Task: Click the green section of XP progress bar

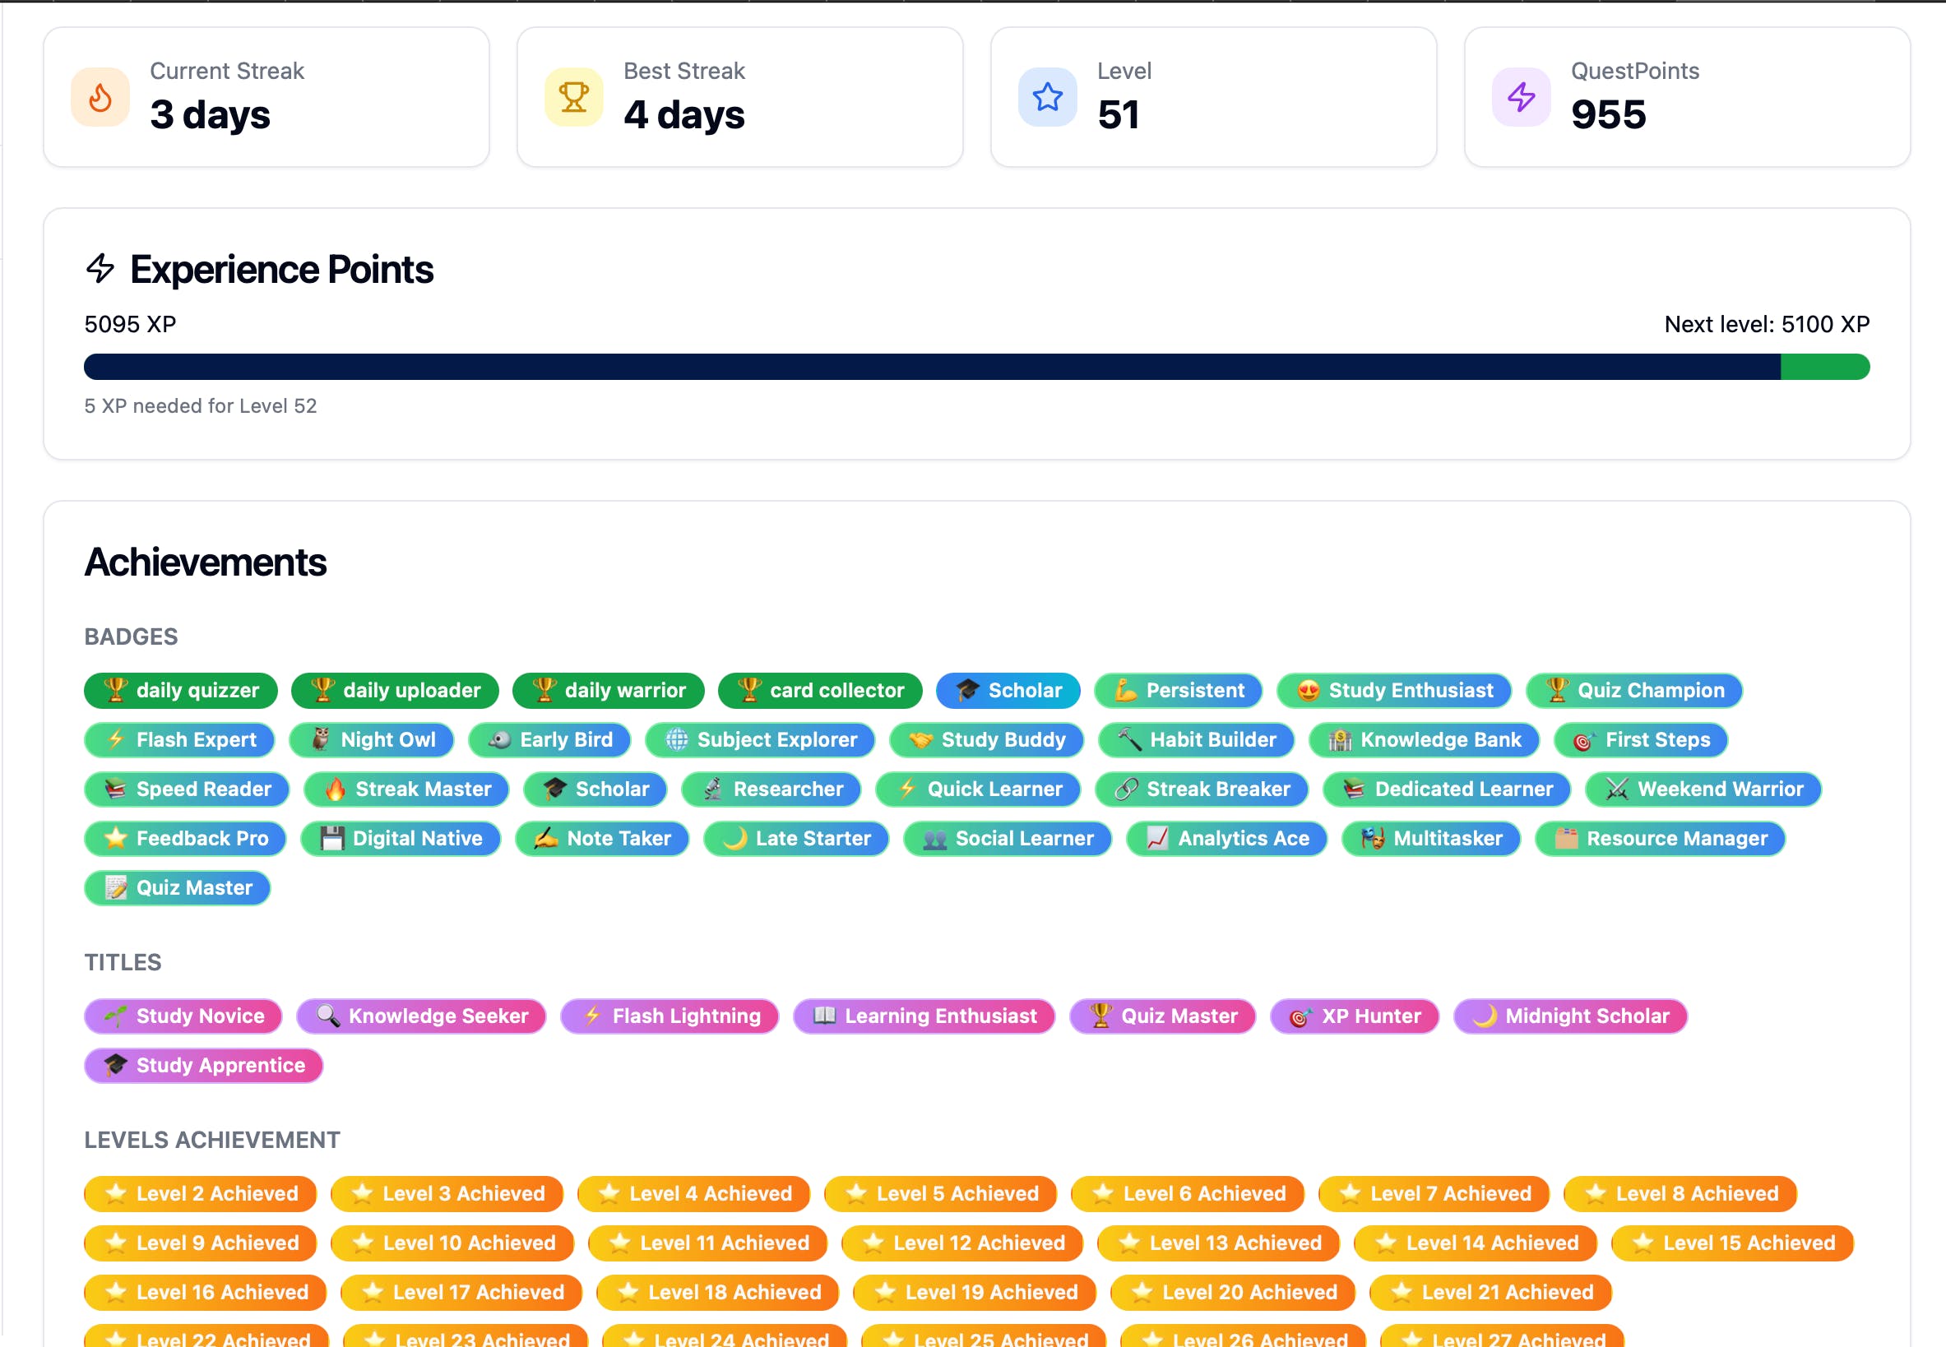Action: 1824,367
